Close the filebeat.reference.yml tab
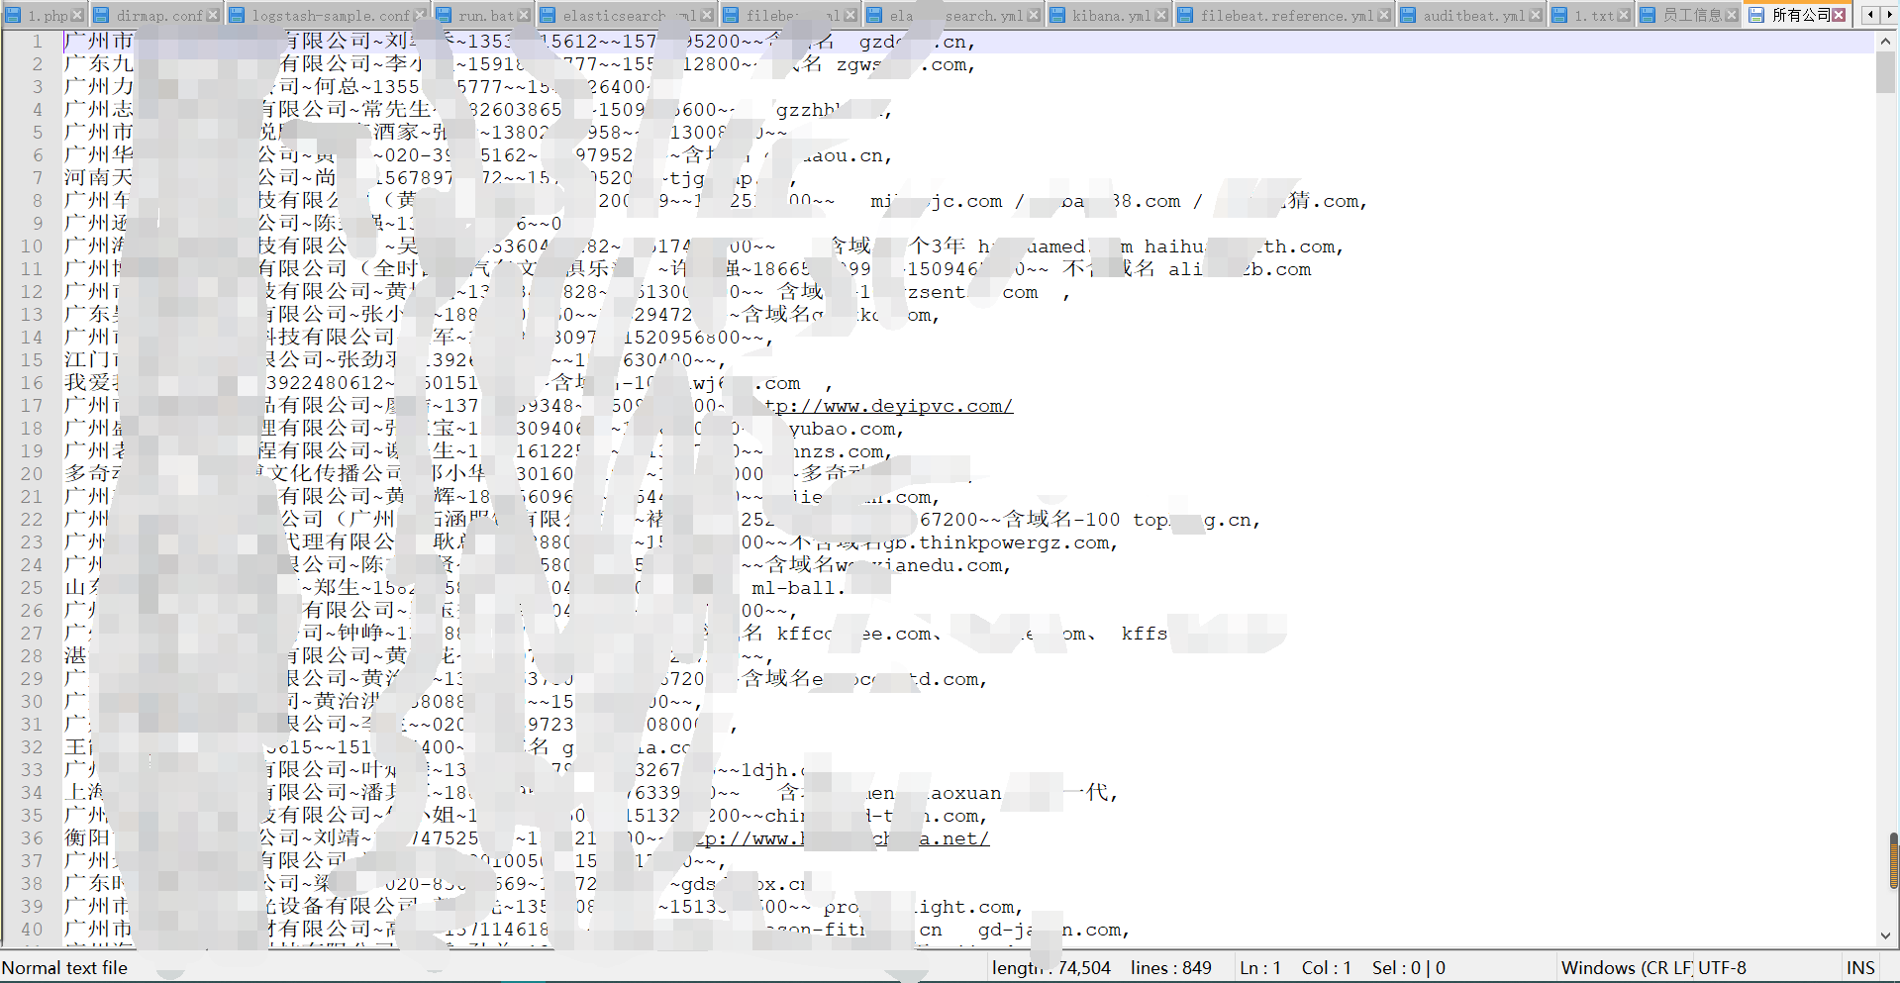 (x=1384, y=15)
